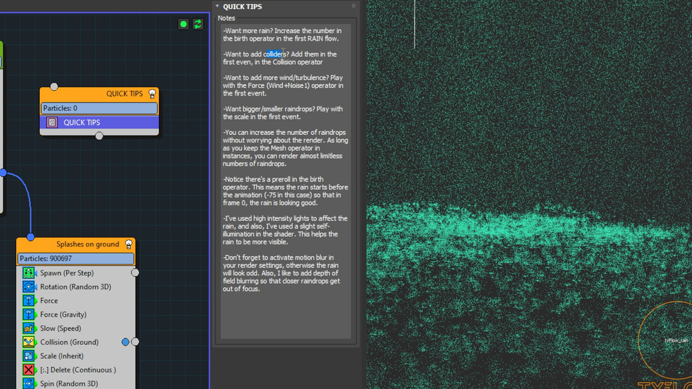Screen dimensions: 692x389
Task: Click the QUICK TIPS event input connector
Action: click(x=54, y=87)
